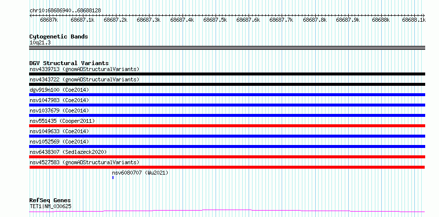Select the gray 10q21.3 cytogenetic band bar
The image size is (439, 217).
click(x=227, y=48)
